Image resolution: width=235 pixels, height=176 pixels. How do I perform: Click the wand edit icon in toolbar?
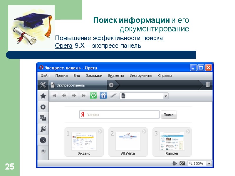[113, 96]
